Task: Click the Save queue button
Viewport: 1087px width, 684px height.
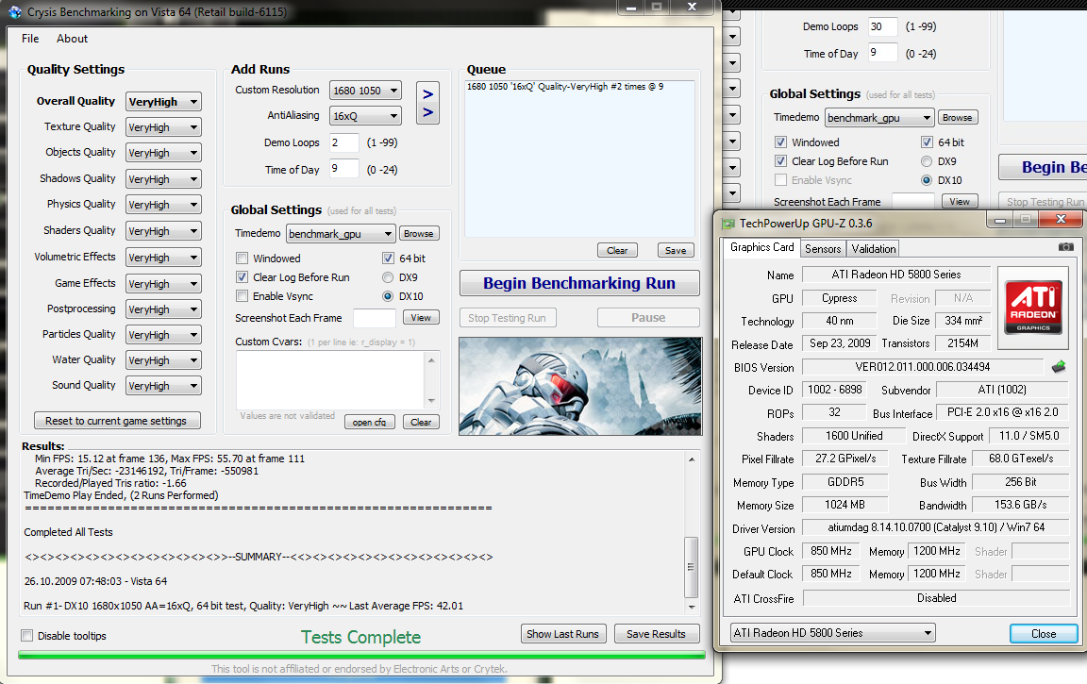Action: [x=676, y=250]
